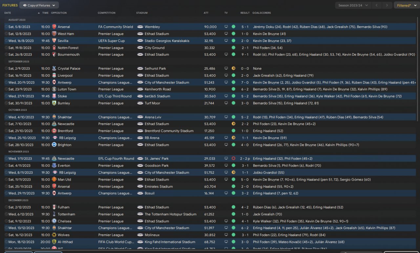Sort fixtures by the Time column header

coord(45,13)
